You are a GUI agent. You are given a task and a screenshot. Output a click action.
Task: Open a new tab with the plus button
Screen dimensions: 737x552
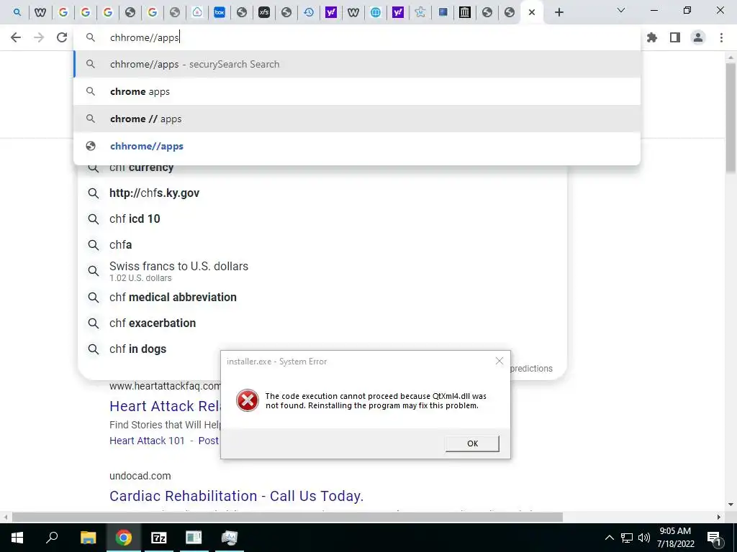click(559, 12)
